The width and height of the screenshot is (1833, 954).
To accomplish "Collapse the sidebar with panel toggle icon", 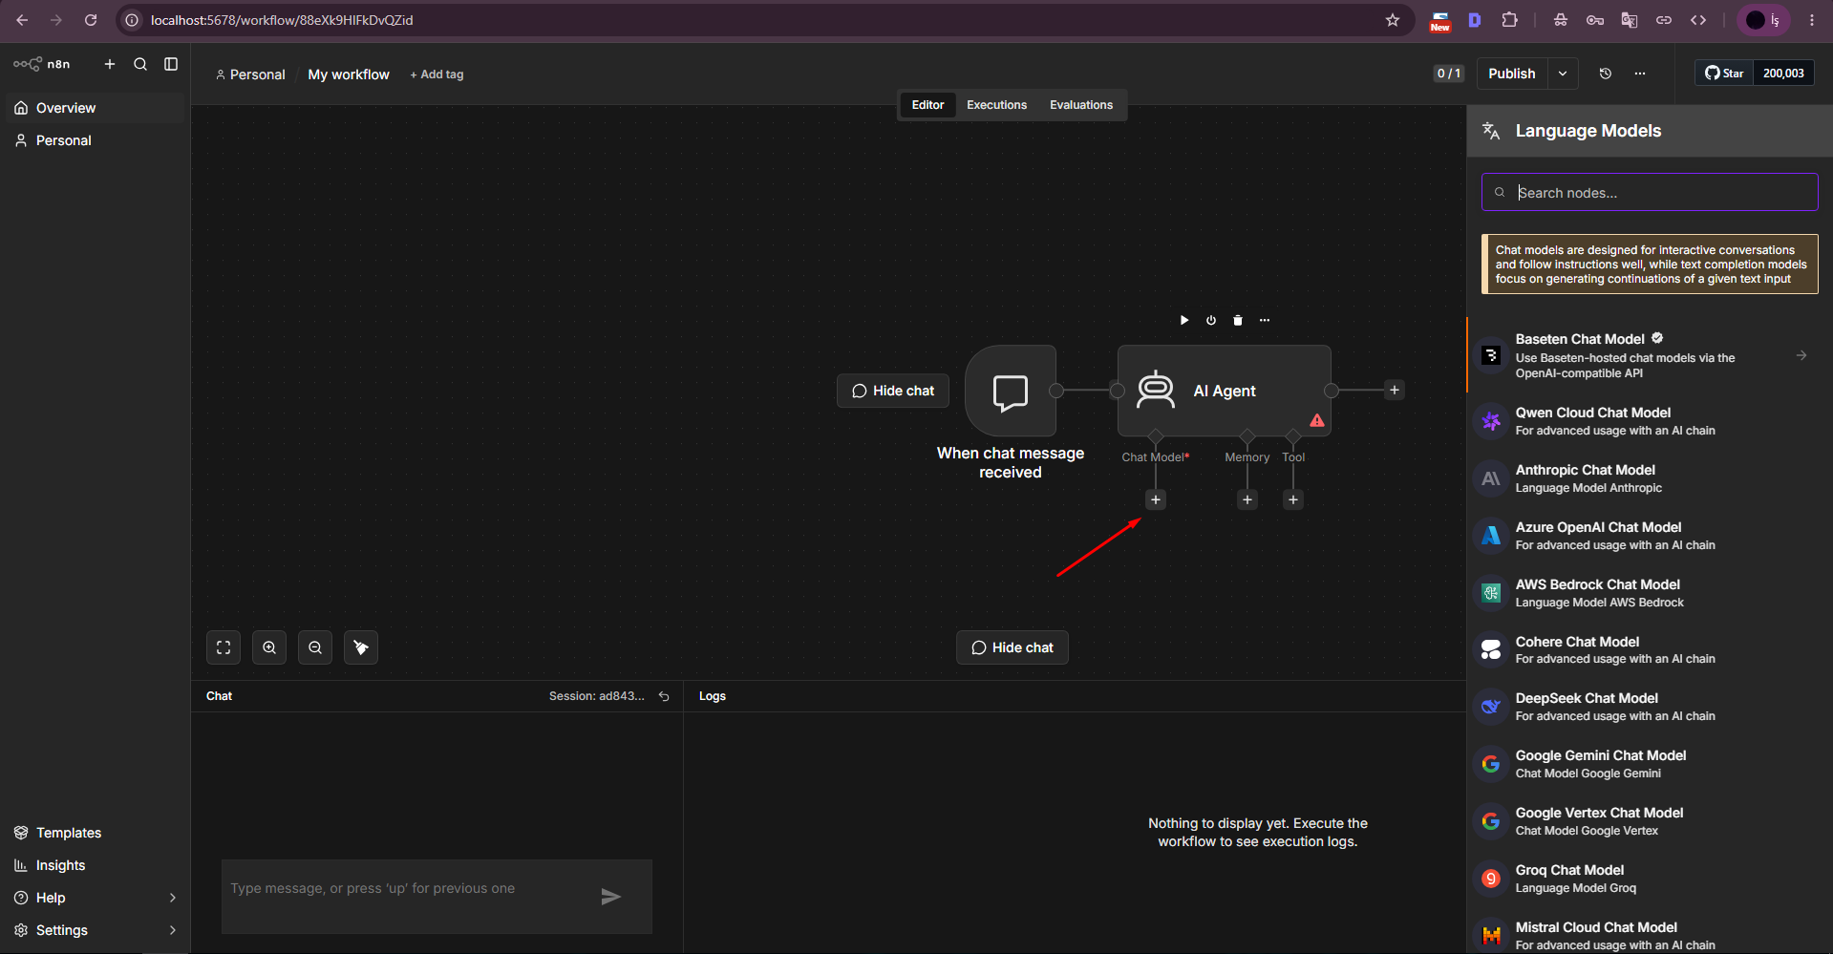I will pyautogui.click(x=171, y=64).
